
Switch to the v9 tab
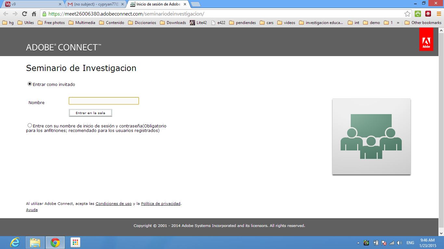click(x=33, y=4)
